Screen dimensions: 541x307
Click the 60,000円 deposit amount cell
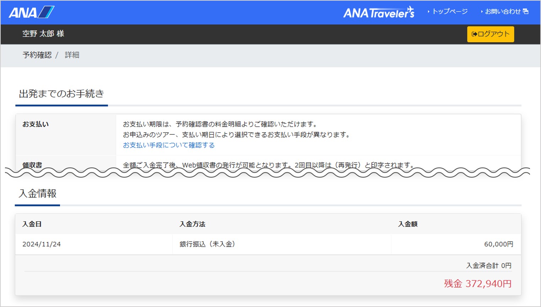(499, 244)
